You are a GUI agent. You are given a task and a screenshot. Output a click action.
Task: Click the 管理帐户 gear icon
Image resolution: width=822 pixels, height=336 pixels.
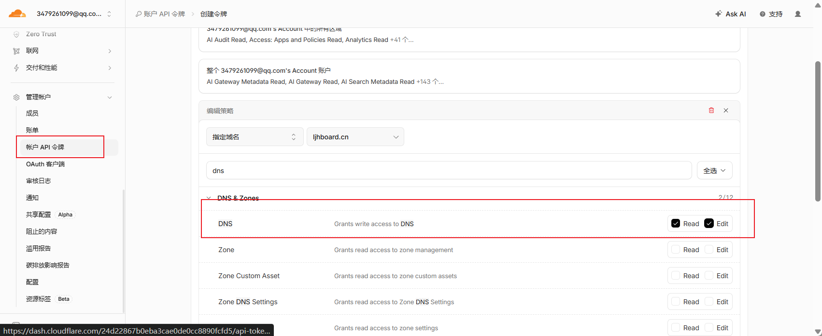[x=16, y=97]
